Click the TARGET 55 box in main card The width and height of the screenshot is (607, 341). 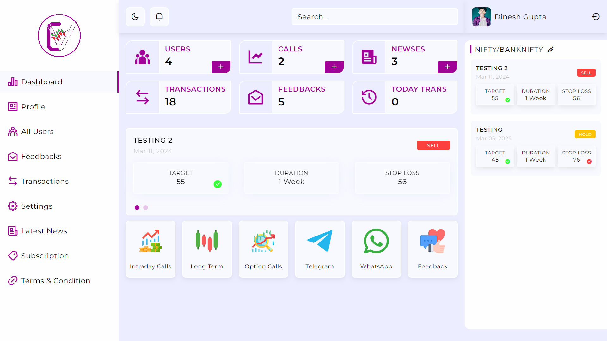click(181, 178)
